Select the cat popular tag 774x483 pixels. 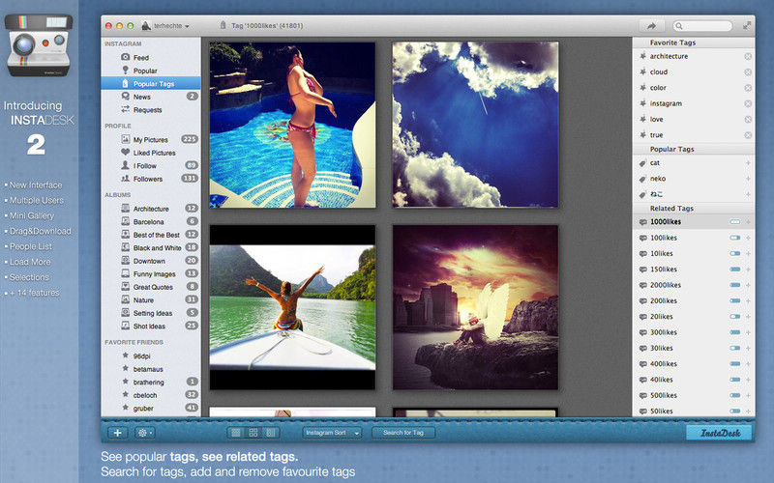tap(694, 163)
